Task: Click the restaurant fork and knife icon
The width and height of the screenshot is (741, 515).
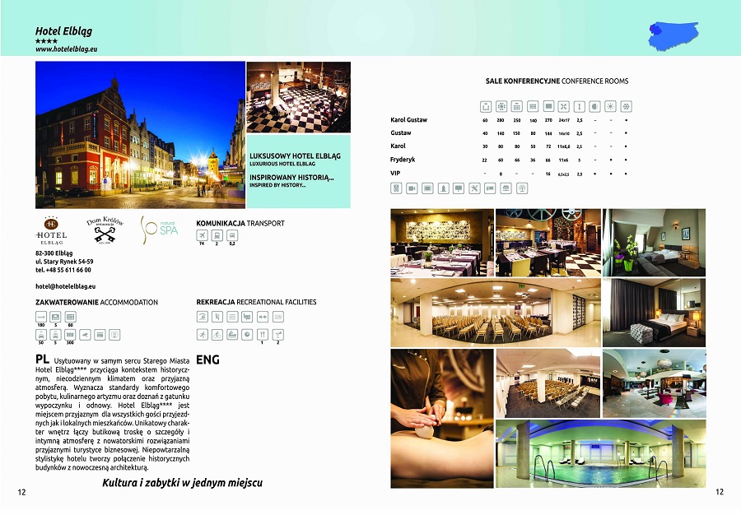Action: point(263,335)
